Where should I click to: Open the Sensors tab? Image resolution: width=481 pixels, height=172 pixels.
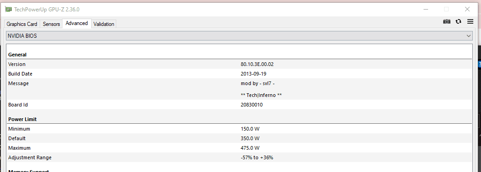click(51, 24)
